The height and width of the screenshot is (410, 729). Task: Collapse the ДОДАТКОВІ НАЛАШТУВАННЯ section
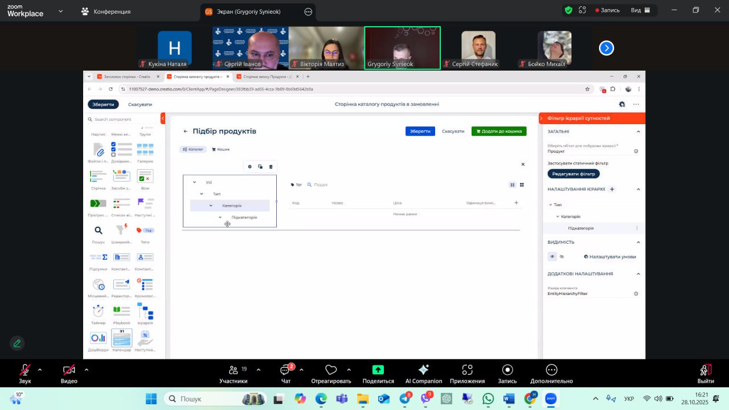(x=638, y=274)
